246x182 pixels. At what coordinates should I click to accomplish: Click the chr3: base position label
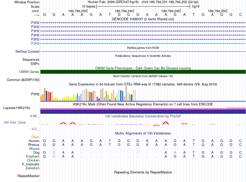pyautogui.click(x=35, y=11)
